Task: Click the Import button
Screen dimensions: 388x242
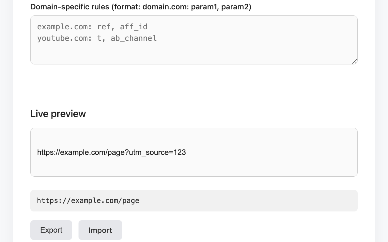Action: (x=100, y=230)
